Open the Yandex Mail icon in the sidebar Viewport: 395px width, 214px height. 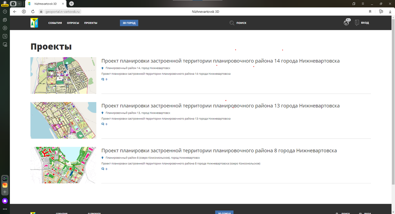point(5,185)
